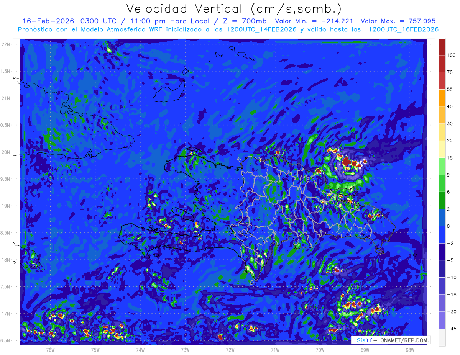Click the light green colorbar band between 9 and 15
The height and width of the screenshot is (355, 460).
(442, 166)
